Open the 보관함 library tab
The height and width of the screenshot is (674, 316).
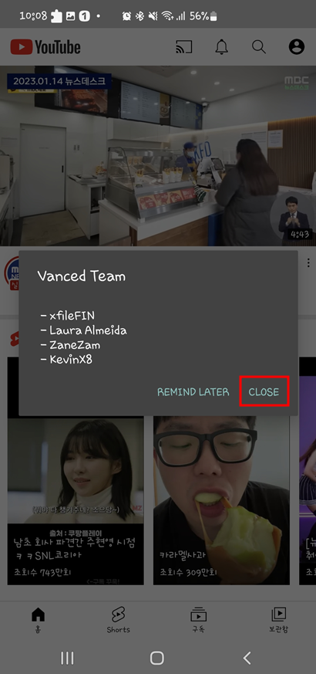[278, 619]
